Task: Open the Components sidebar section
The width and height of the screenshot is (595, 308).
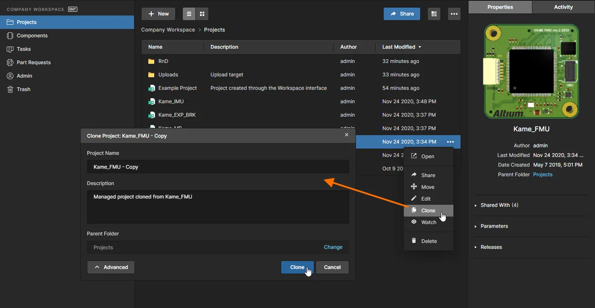Action: (x=67, y=36)
